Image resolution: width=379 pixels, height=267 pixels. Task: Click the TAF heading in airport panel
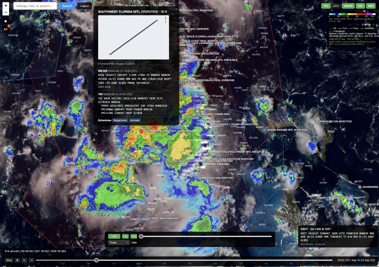point(100,94)
